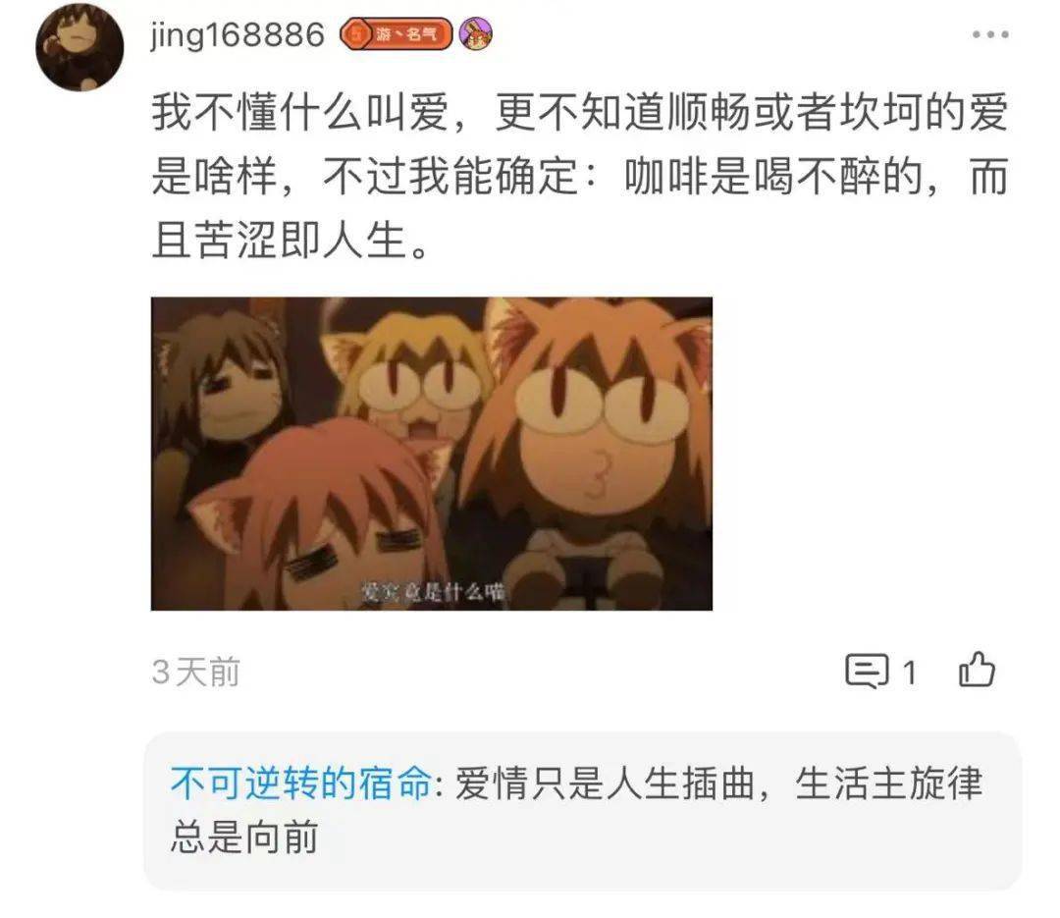Select the comment's first line 我不懂什么叫爱
The width and height of the screenshot is (1060, 918).
300,112
